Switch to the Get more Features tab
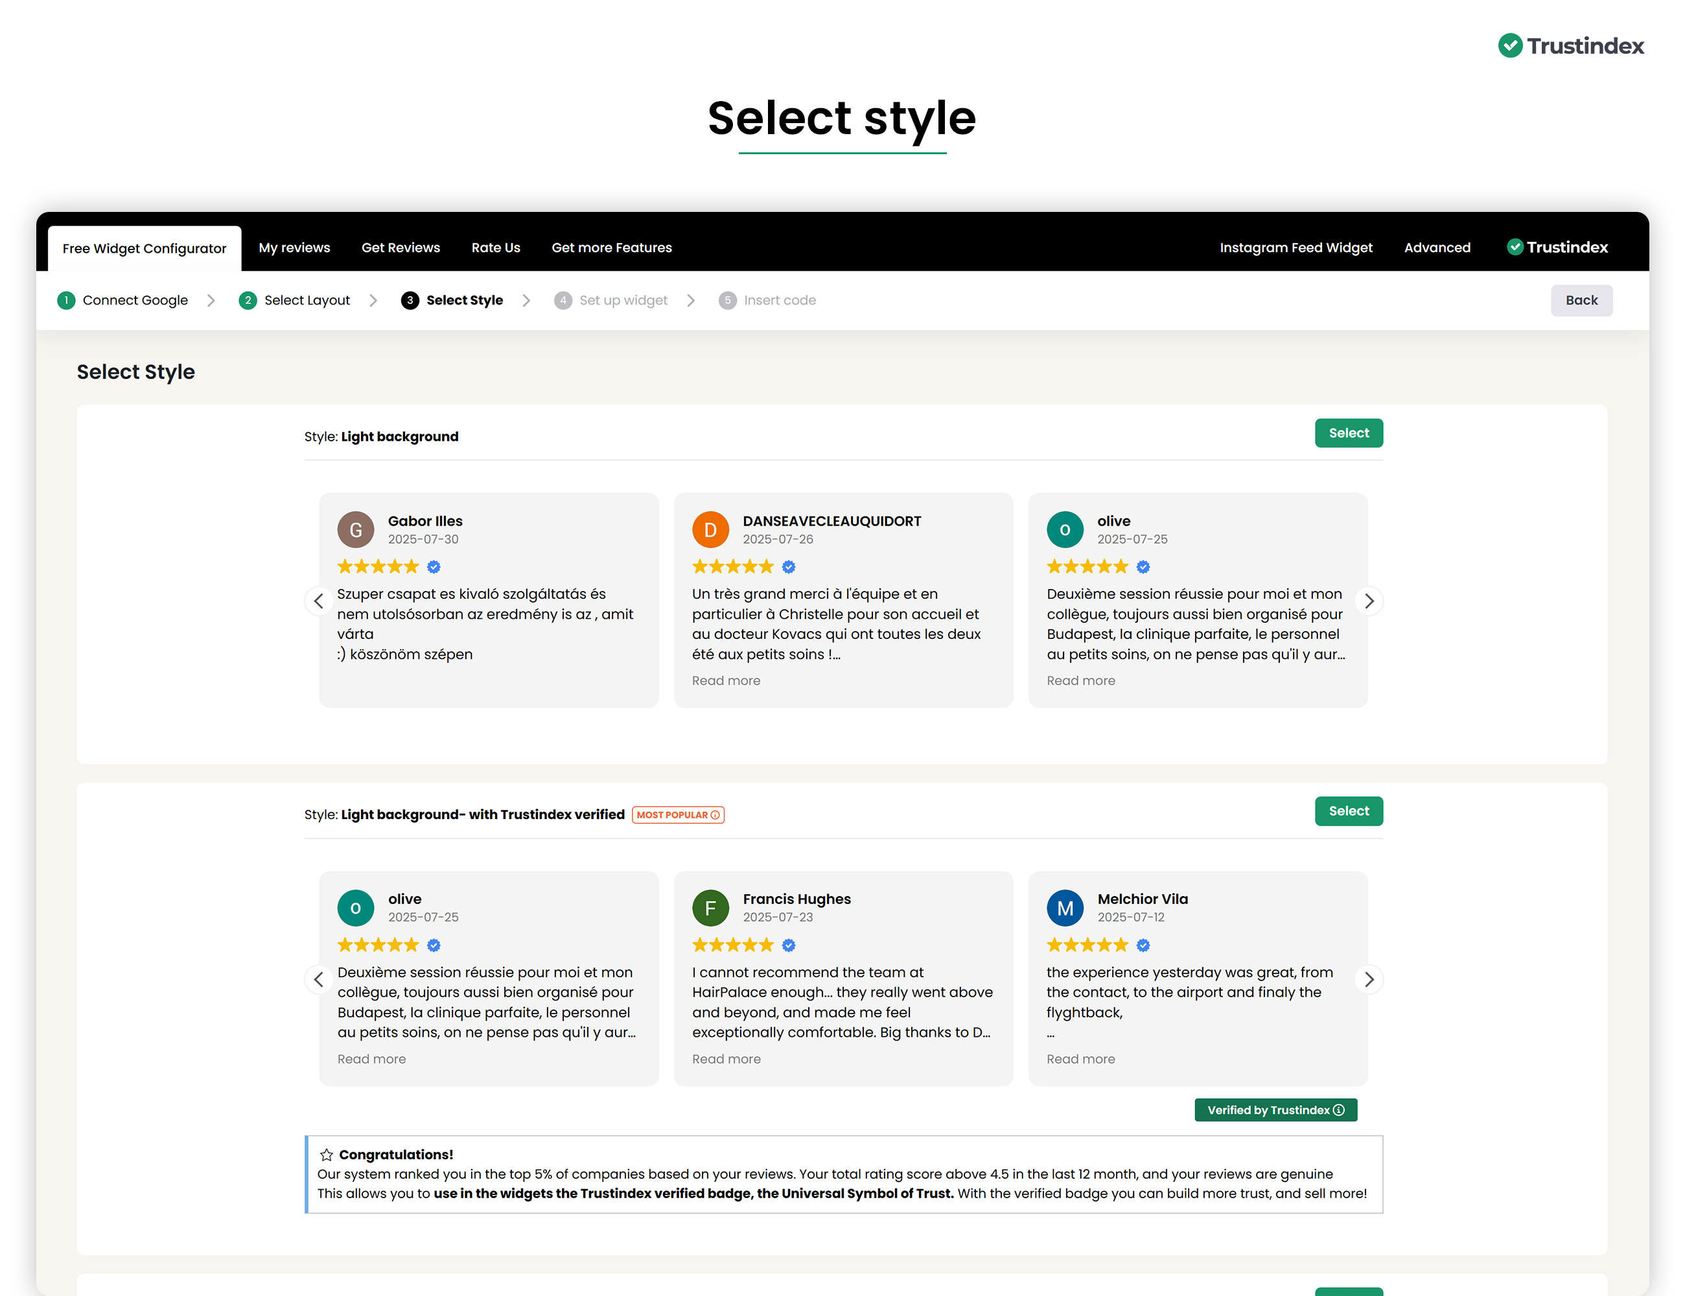The height and width of the screenshot is (1296, 1685). pos(611,248)
